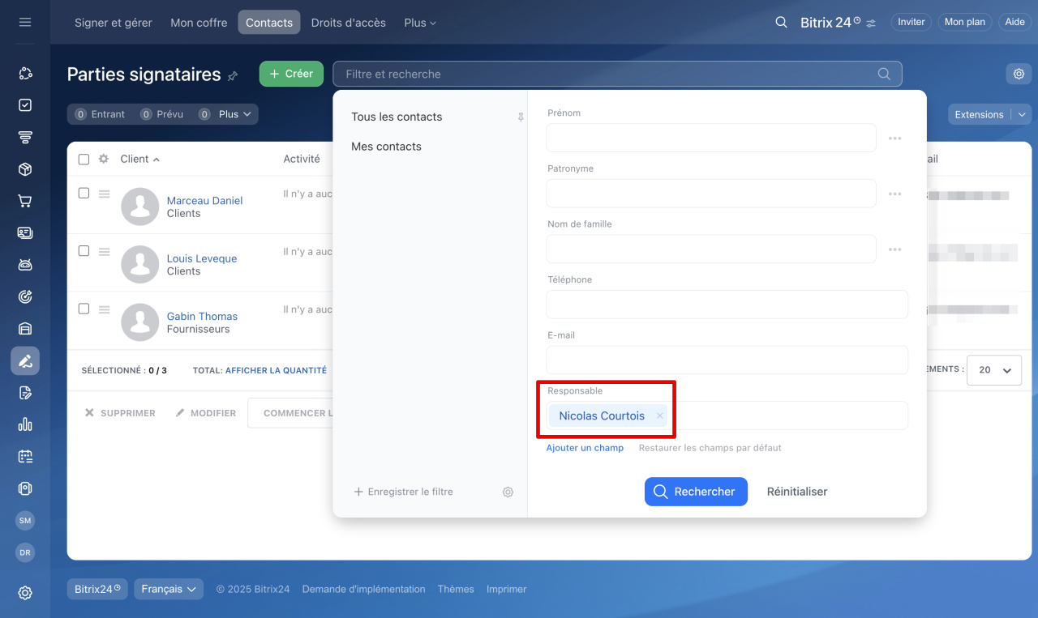Select the Louis Leveque row checkbox
Screen dimensions: 1038x618
(84, 251)
